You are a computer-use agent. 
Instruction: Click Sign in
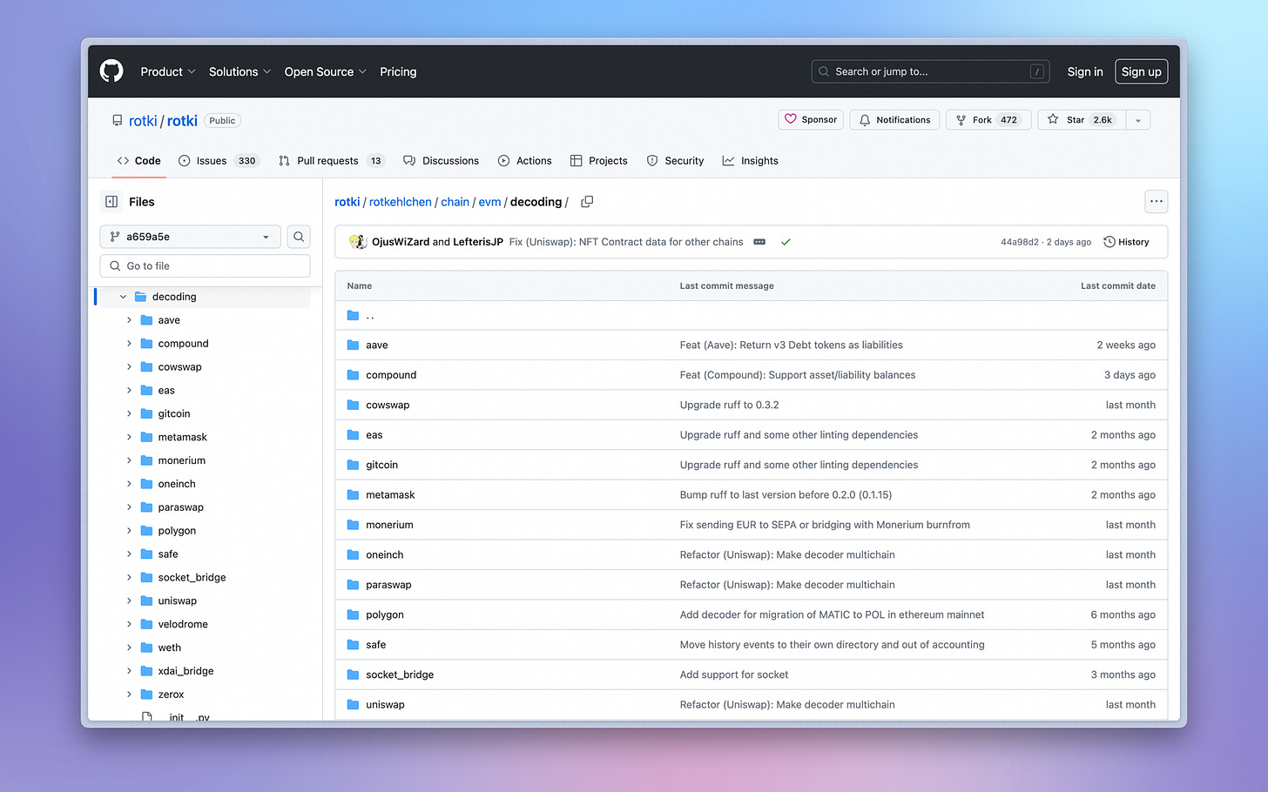(x=1085, y=71)
